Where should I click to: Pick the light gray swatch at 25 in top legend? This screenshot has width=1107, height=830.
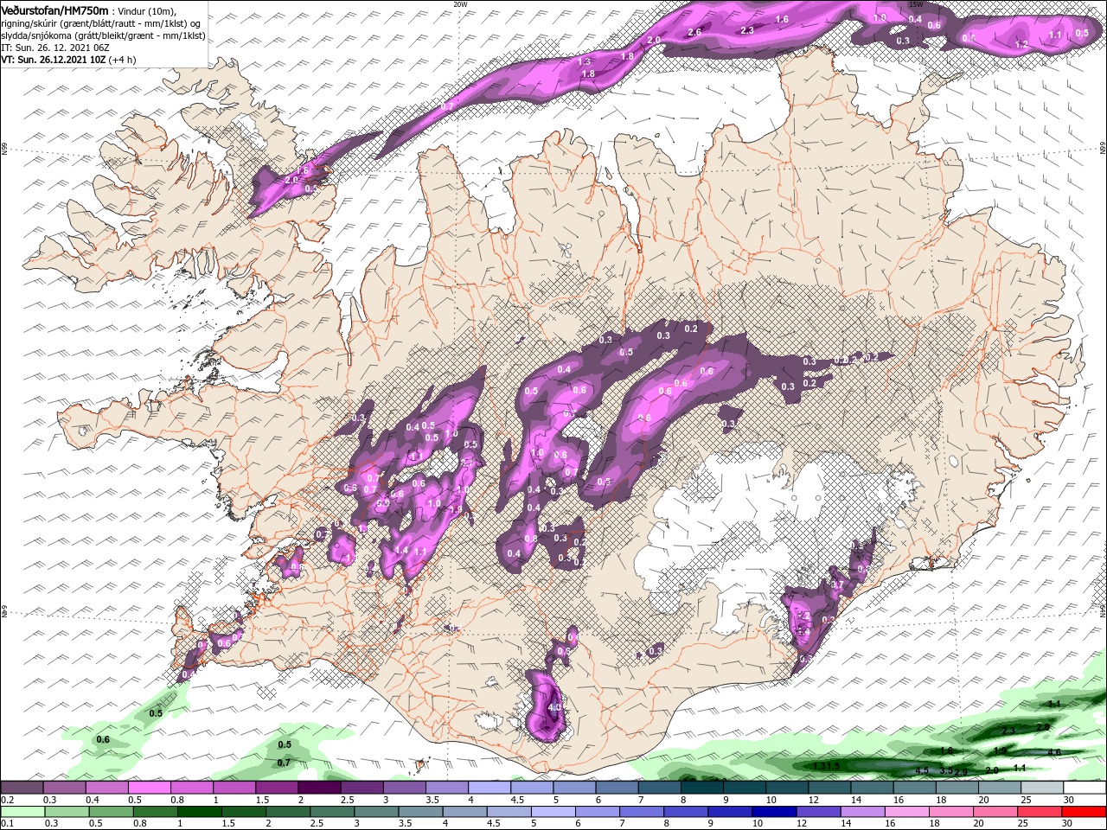pos(1042,788)
